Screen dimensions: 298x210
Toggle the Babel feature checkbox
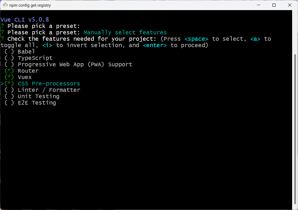(9, 52)
